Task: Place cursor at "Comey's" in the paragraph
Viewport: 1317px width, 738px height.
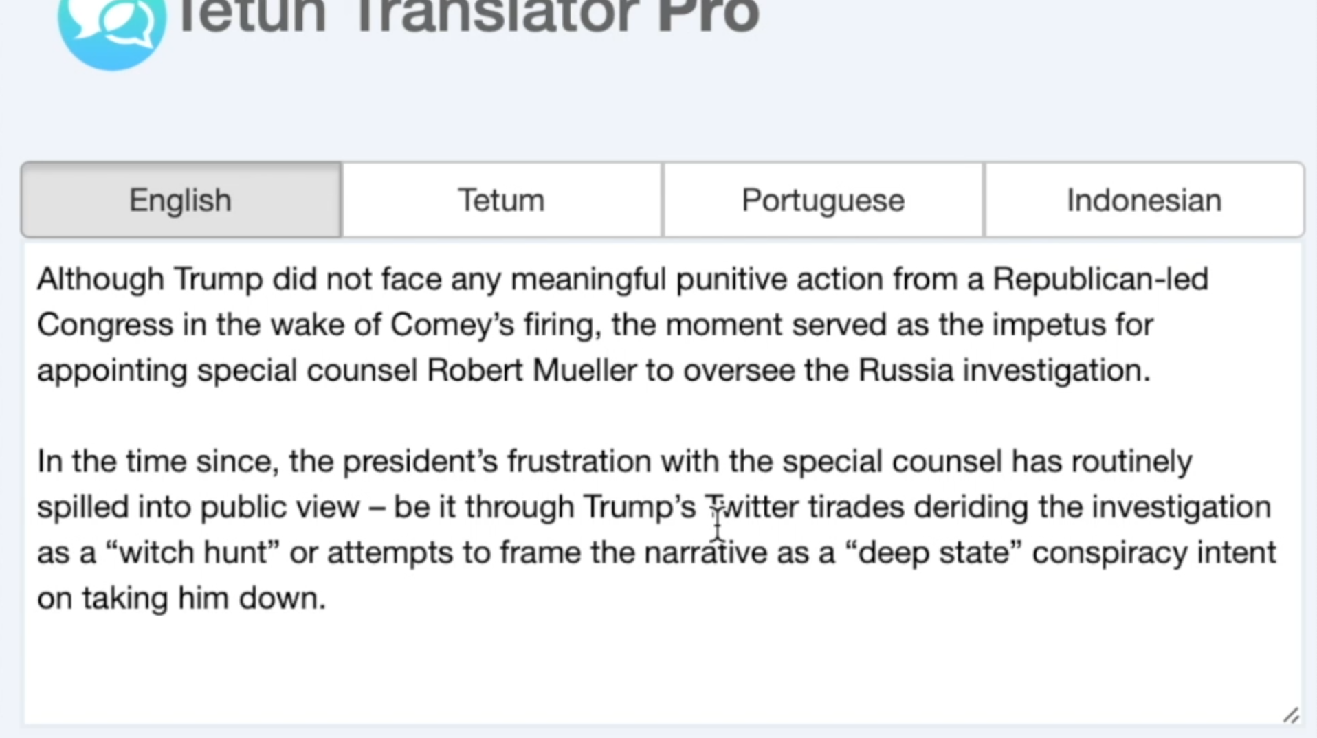Action: pyautogui.click(x=452, y=324)
